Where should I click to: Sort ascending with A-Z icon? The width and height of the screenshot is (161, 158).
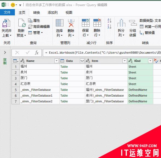click(109, 20)
